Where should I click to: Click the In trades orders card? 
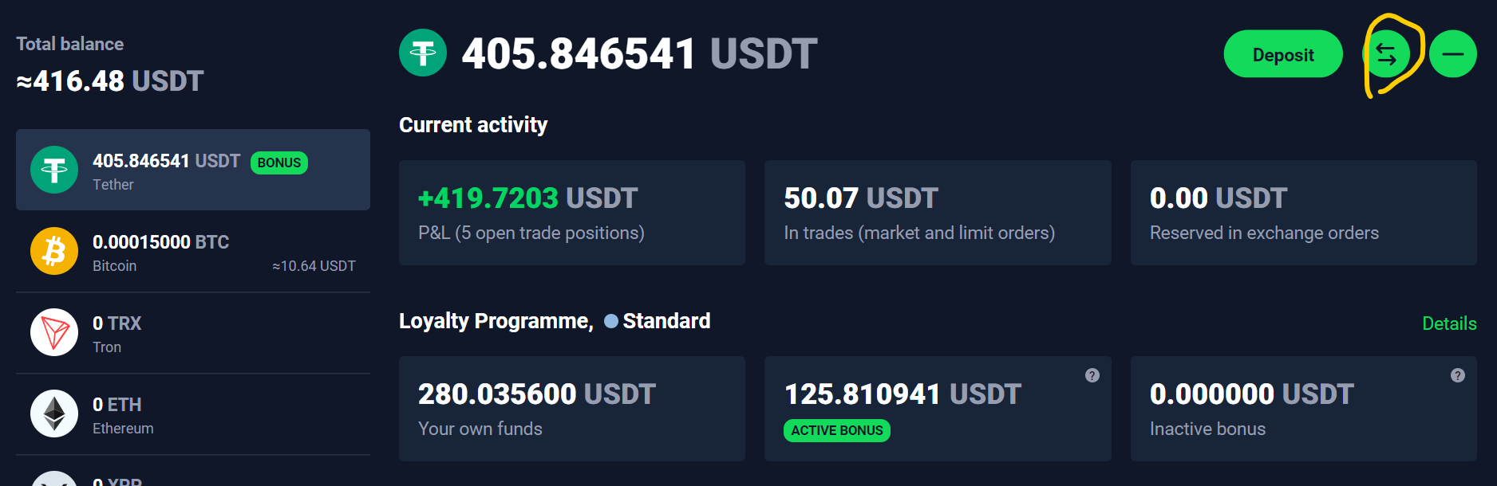click(937, 213)
